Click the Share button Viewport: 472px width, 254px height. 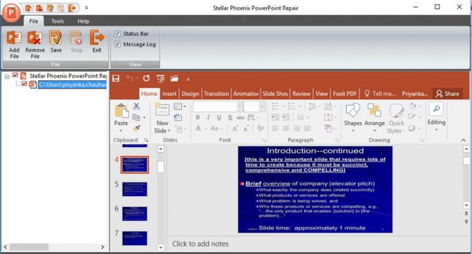point(448,94)
